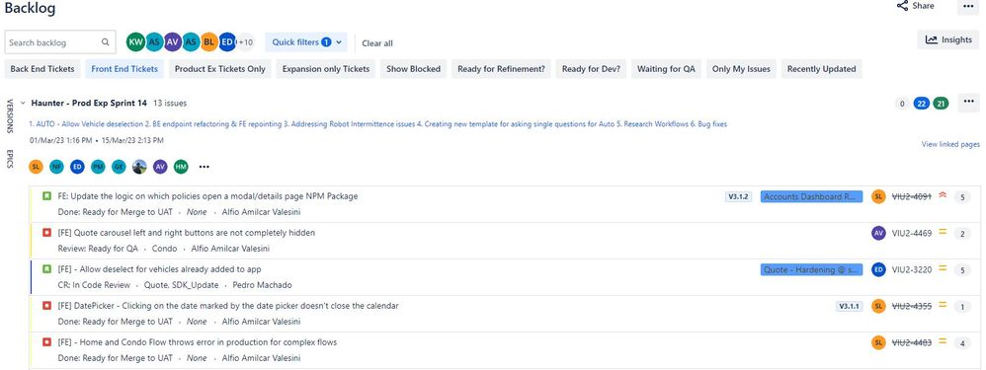Click the search magnifier icon

click(x=105, y=42)
